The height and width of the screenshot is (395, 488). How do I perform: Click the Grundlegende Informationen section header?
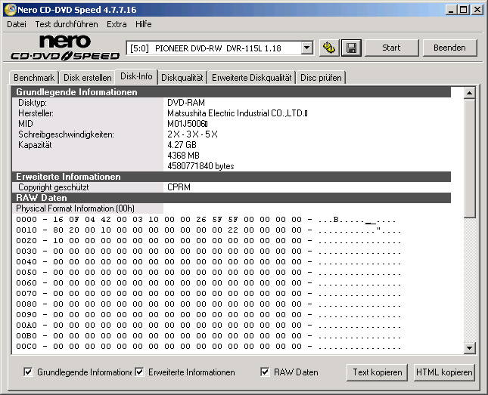pyautogui.click(x=232, y=92)
